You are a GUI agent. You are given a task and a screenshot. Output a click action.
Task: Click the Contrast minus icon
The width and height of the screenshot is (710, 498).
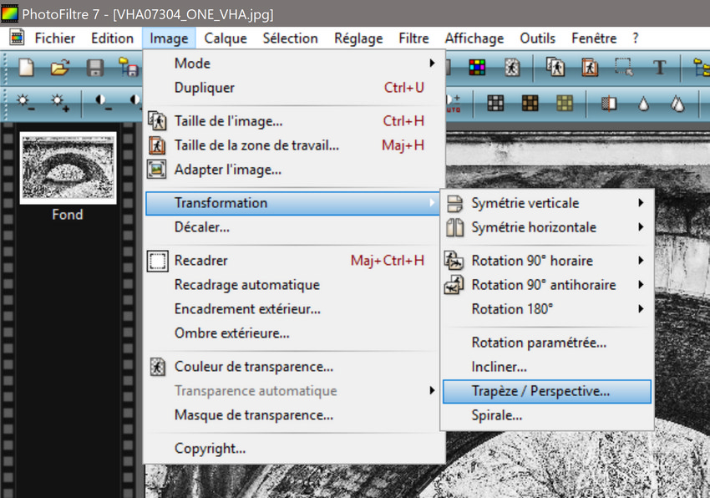(104, 103)
